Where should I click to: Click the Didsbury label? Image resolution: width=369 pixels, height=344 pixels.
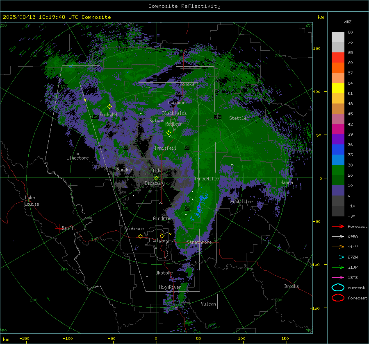tap(155, 183)
